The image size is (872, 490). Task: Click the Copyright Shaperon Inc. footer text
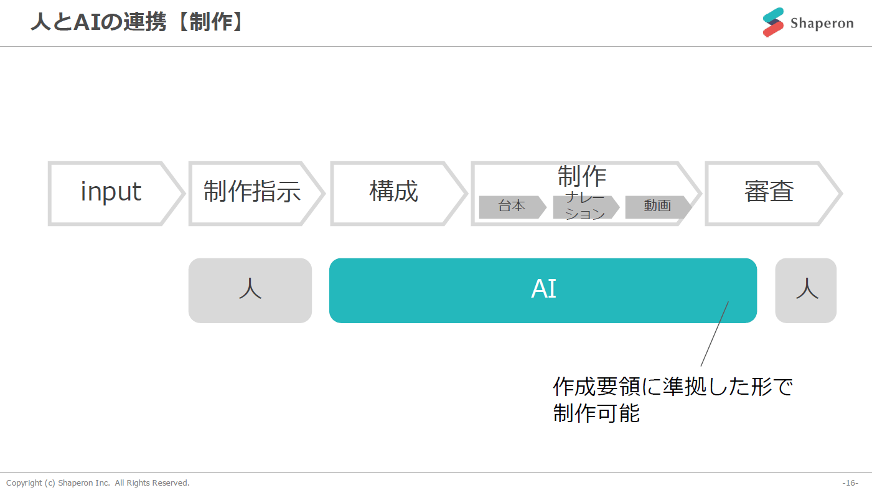click(98, 483)
